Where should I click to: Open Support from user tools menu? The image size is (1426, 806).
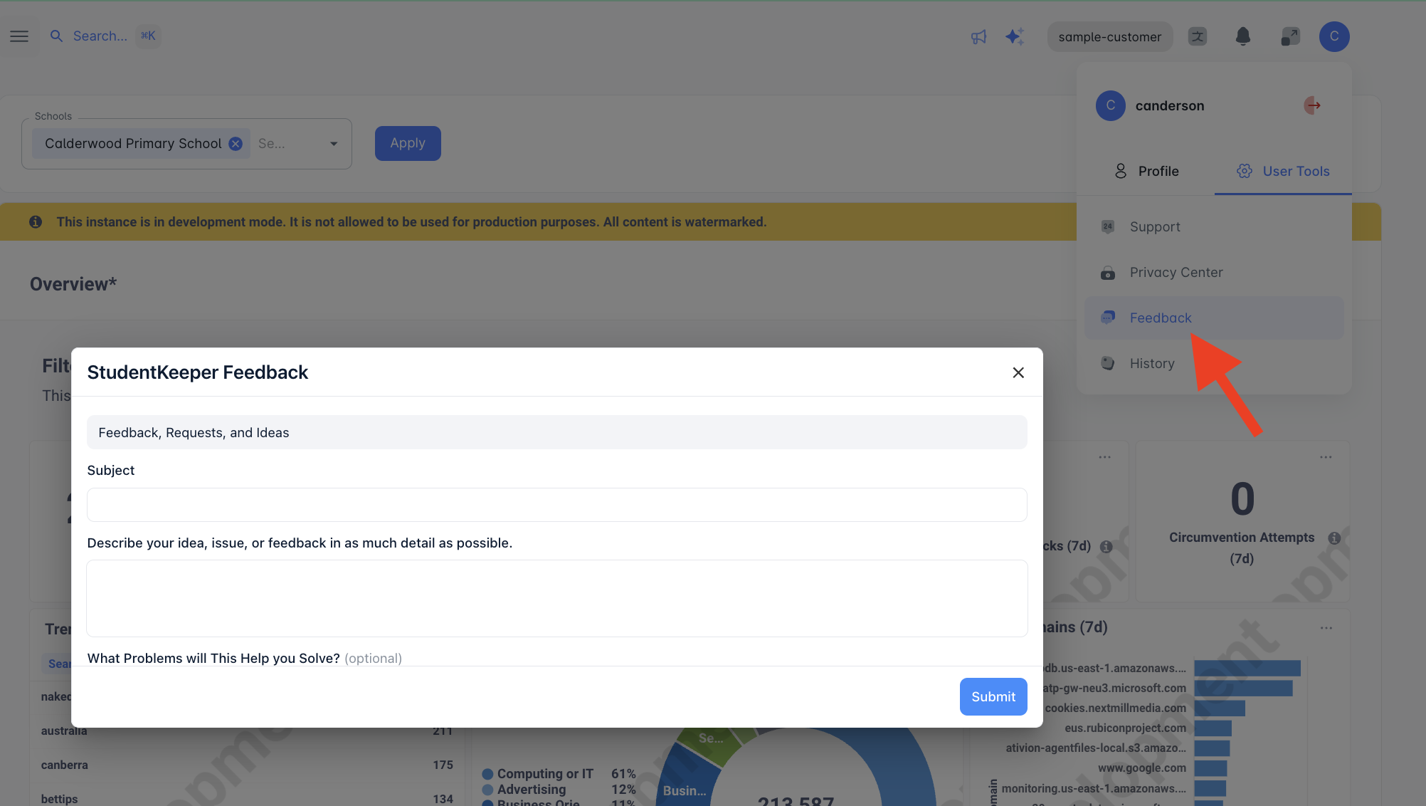point(1214,226)
